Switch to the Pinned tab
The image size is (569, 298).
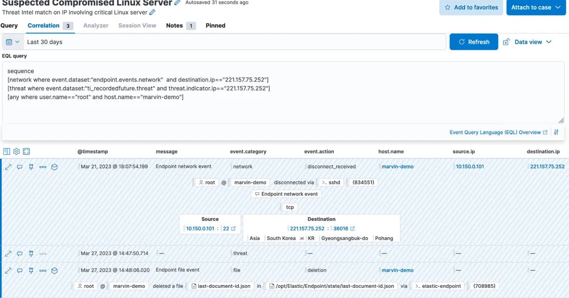[x=215, y=26]
